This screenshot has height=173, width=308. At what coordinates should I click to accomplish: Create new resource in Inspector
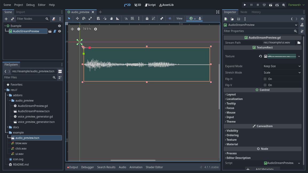coord(226,19)
